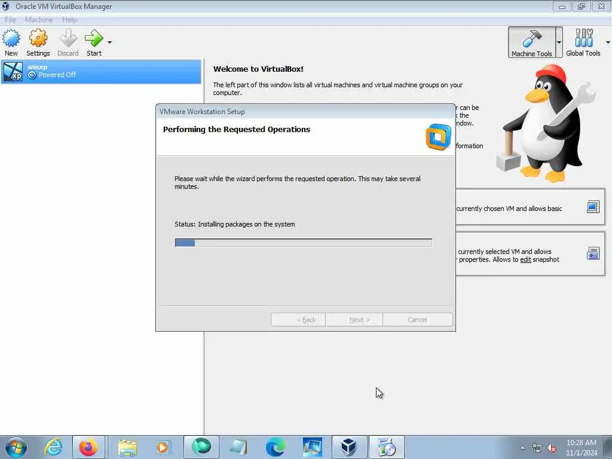Launch Microsoft Edge from the taskbar
The width and height of the screenshot is (612, 459).
click(x=275, y=447)
